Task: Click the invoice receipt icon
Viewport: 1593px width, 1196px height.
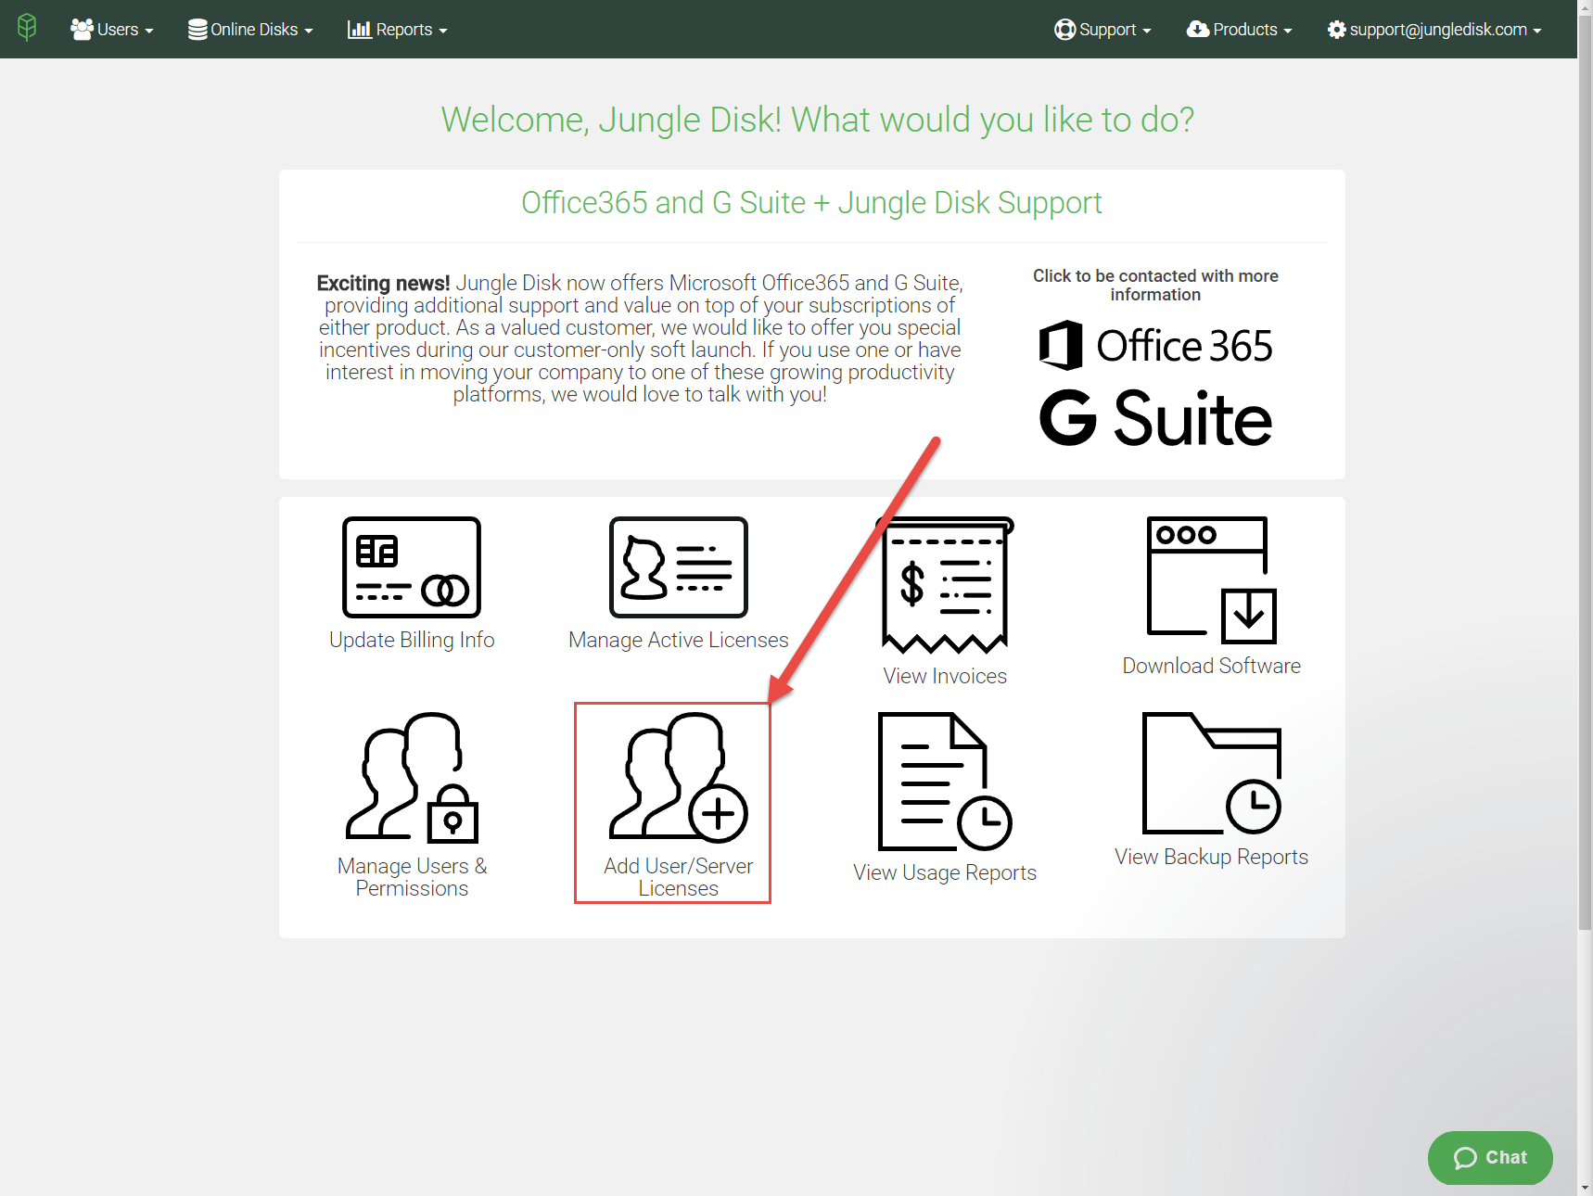Action: [945, 585]
